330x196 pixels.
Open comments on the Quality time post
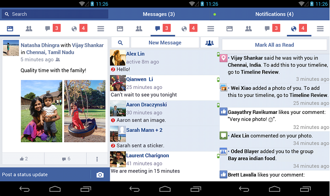click(x=66, y=159)
